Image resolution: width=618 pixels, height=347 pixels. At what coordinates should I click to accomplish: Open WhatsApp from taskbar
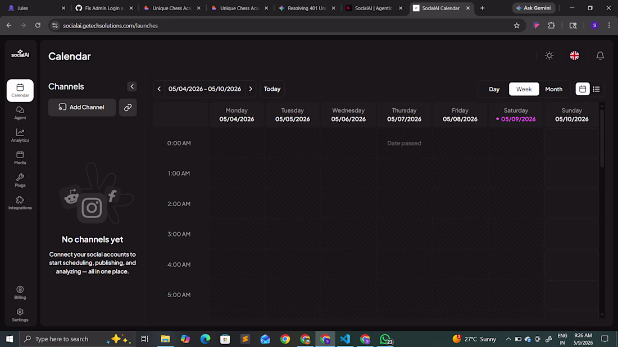[385, 339]
